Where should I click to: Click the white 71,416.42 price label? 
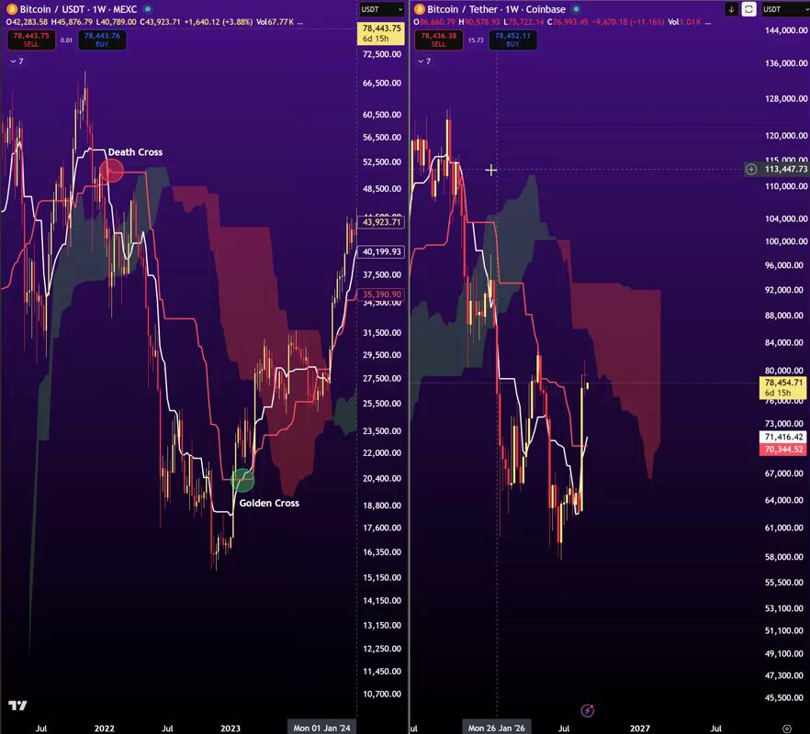tap(783, 437)
